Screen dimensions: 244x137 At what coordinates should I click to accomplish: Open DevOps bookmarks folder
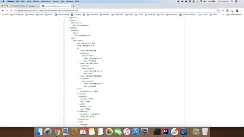click(30, 14)
